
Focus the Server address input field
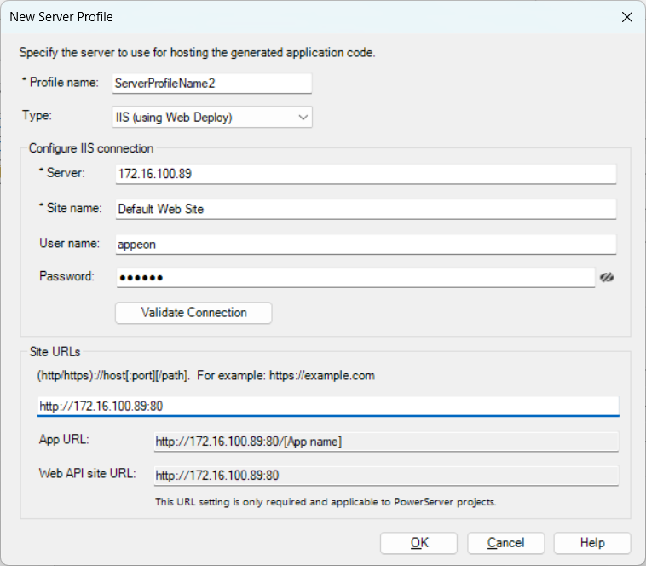coord(365,174)
